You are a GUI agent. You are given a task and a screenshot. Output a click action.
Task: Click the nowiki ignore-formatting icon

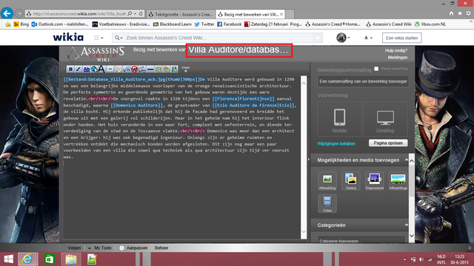pos(134,69)
